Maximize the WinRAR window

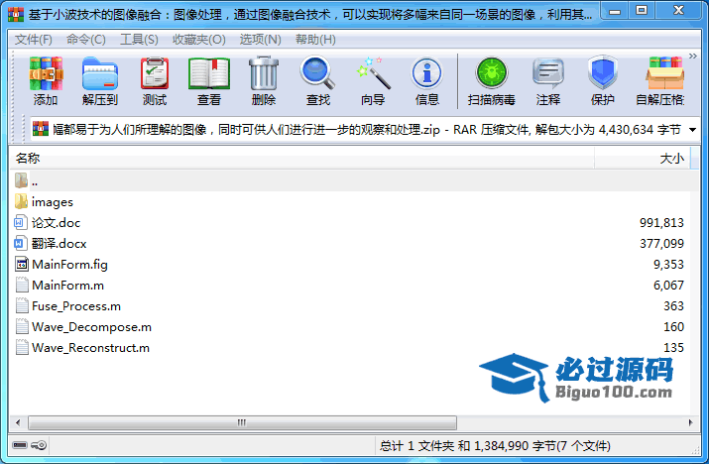point(642,11)
